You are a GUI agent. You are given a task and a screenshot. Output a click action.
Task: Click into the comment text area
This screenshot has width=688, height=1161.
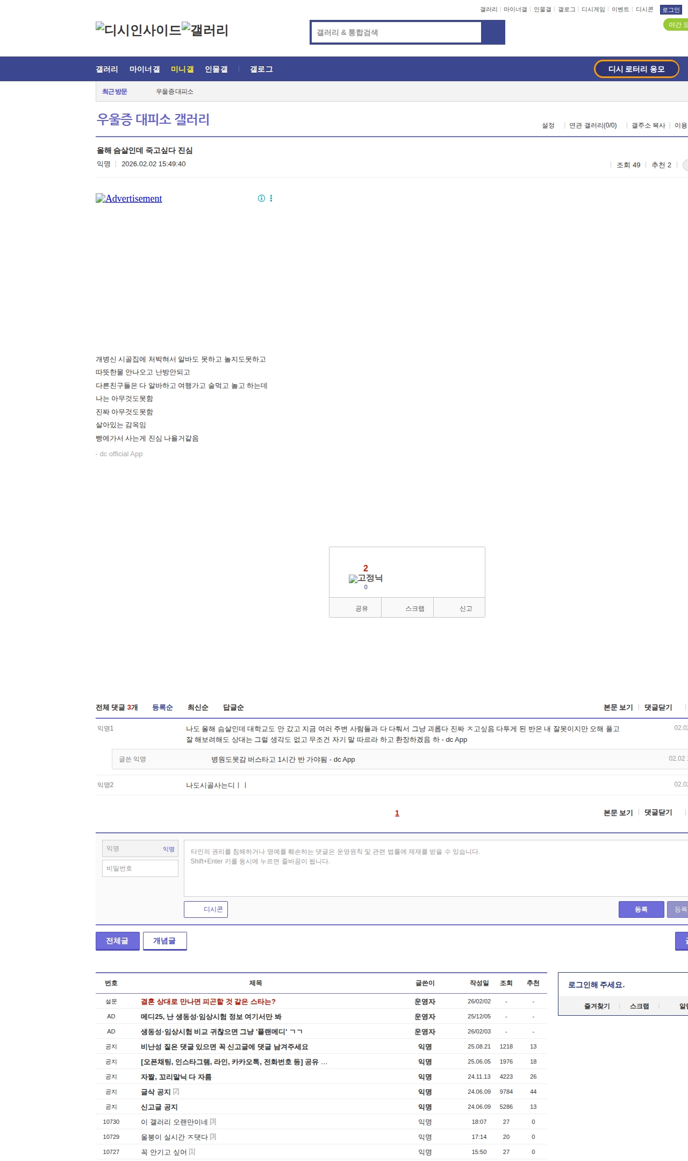coord(436,868)
